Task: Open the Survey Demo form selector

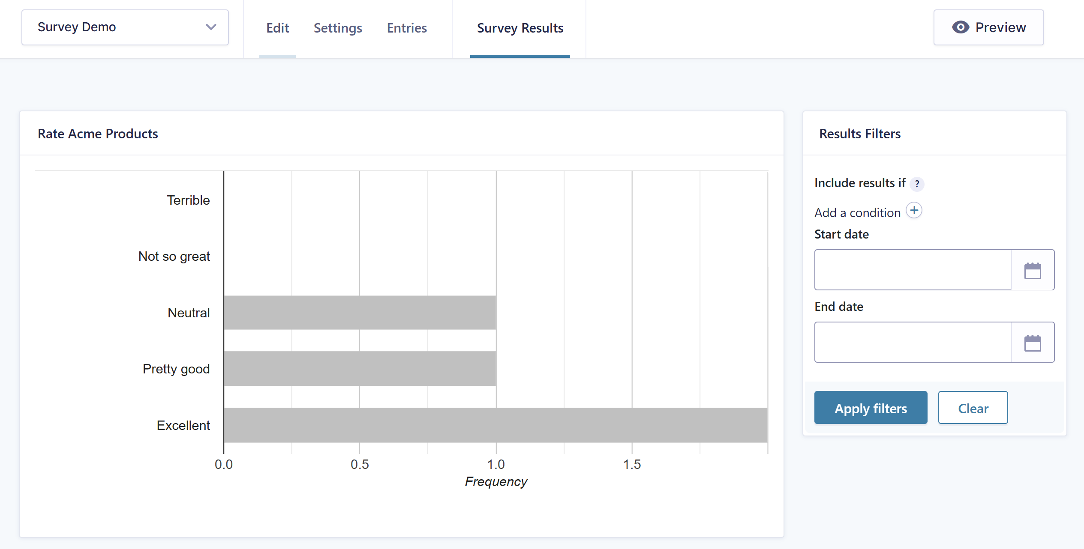Action: (124, 27)
